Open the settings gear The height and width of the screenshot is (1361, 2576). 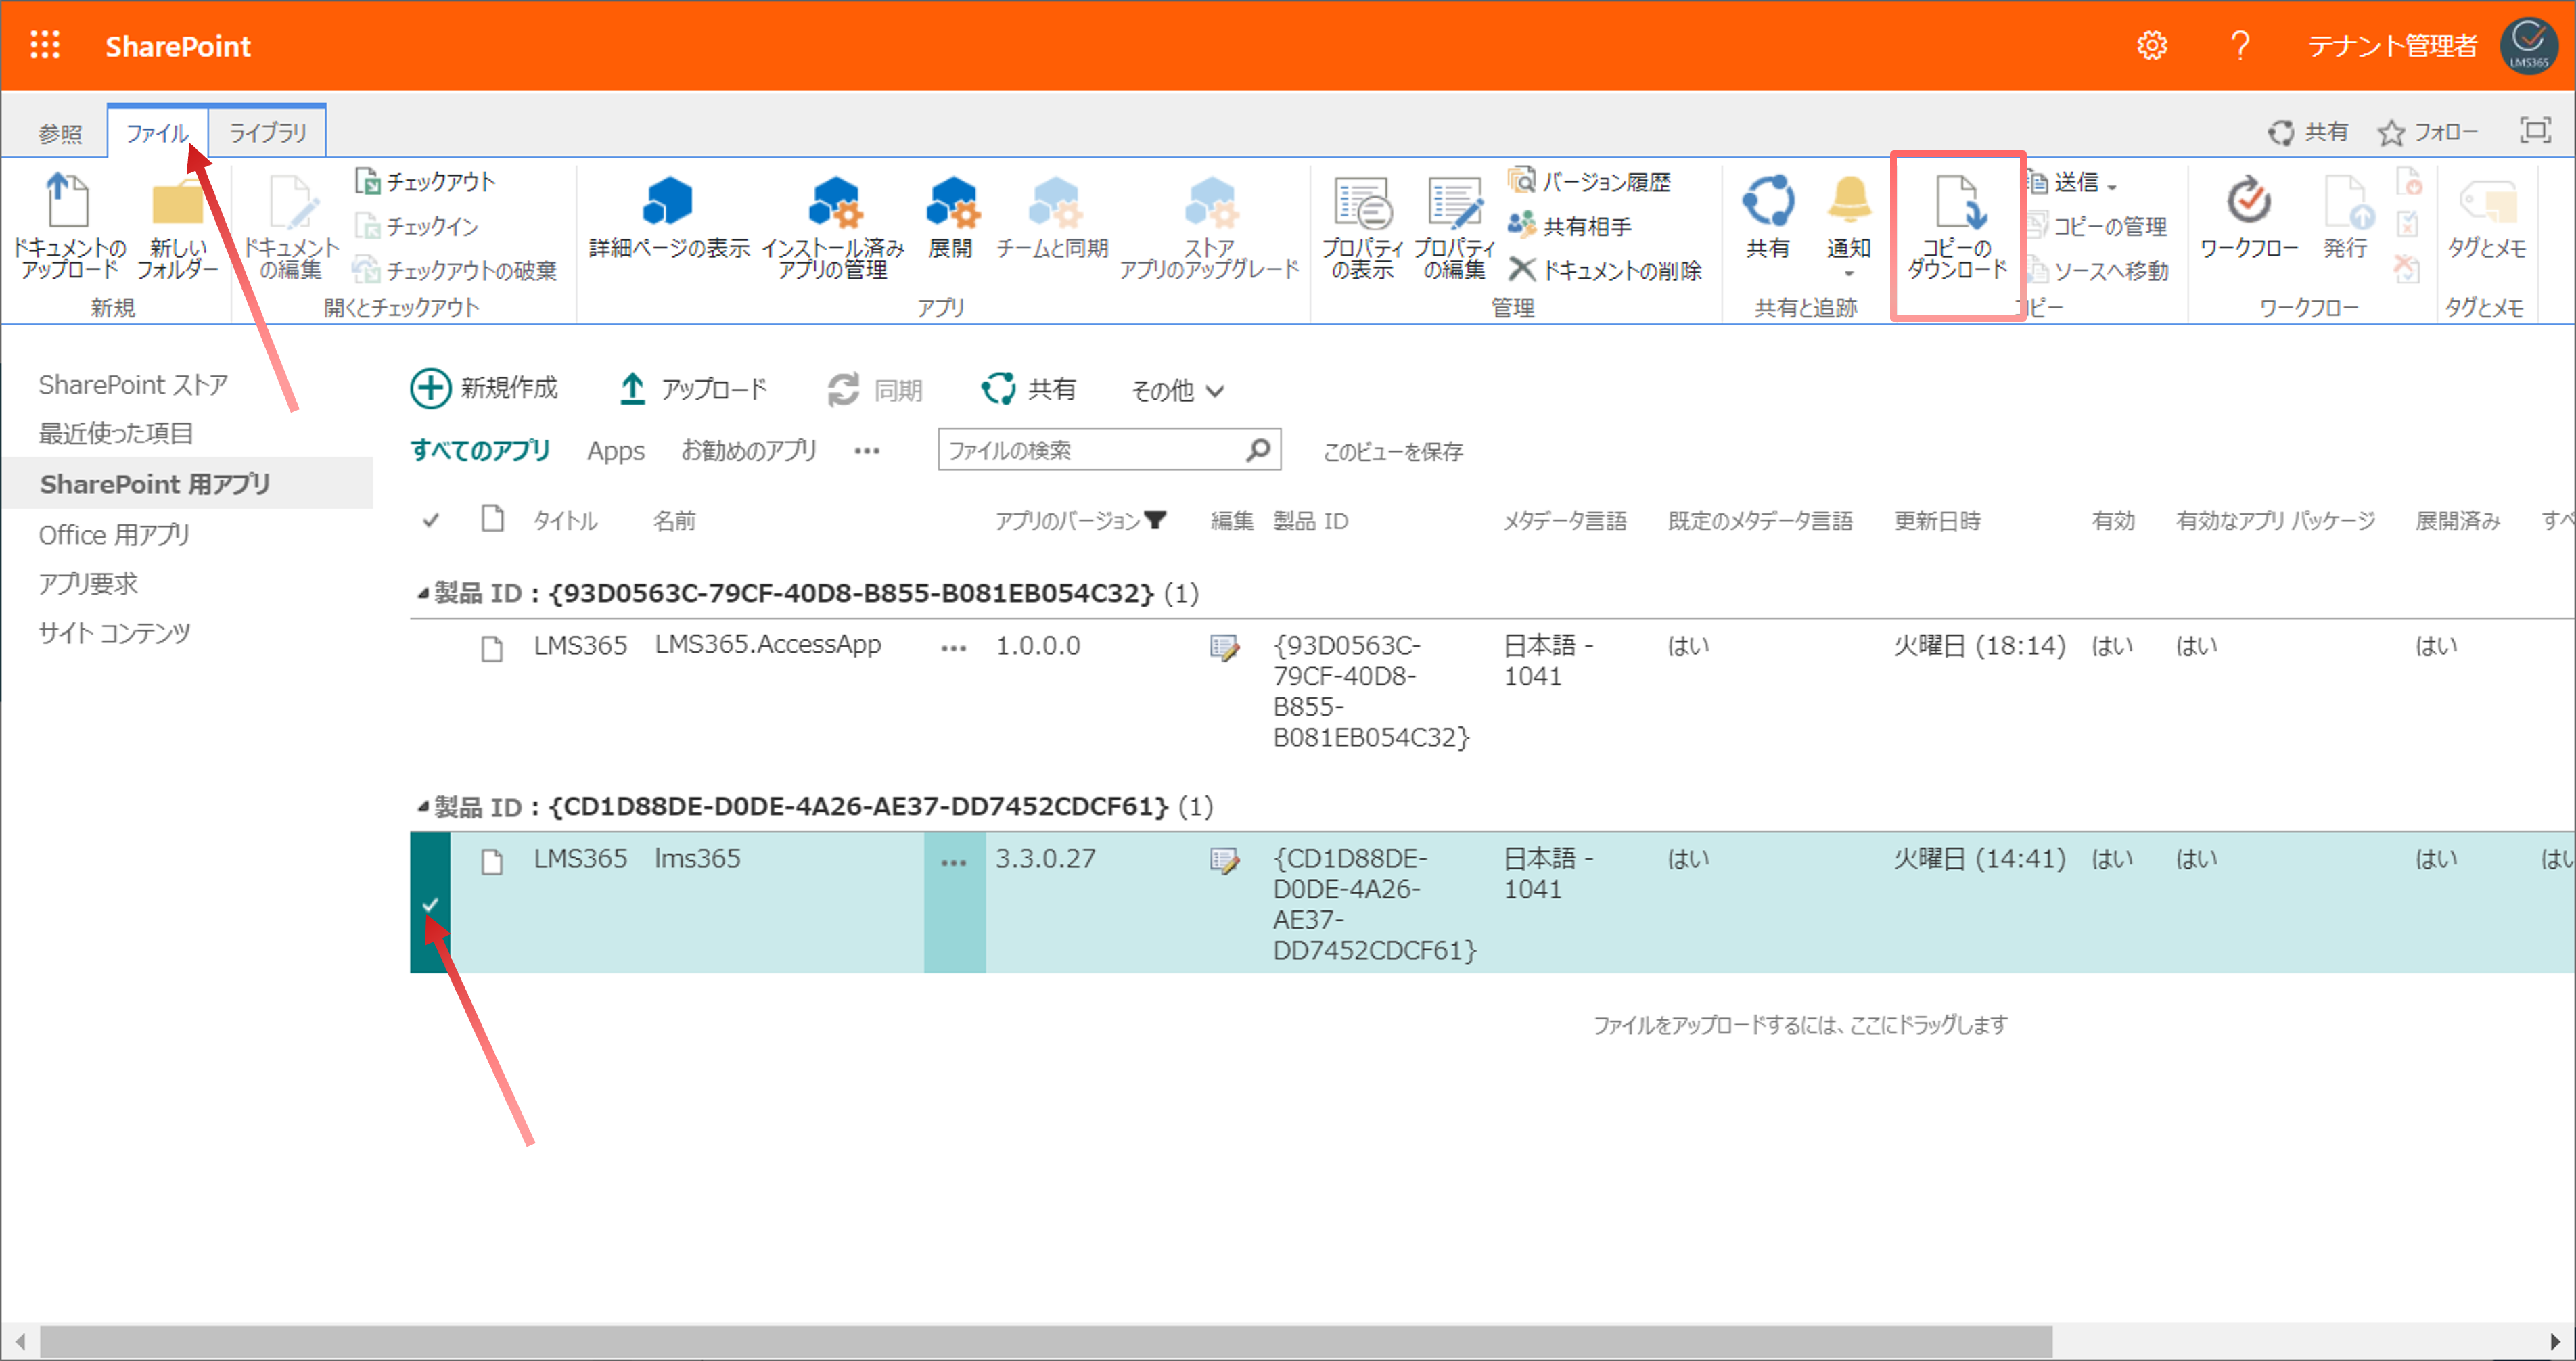[2151, 45]
